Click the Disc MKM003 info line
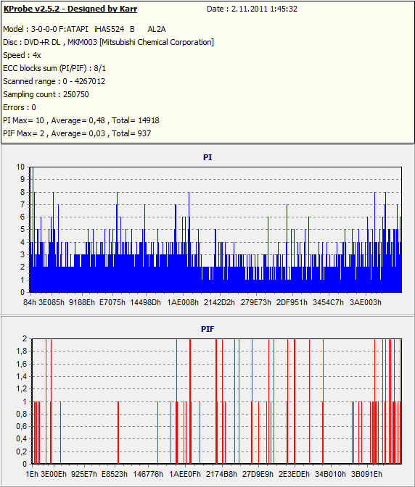This screenshot has width=415, height=487. pos(109,42)
